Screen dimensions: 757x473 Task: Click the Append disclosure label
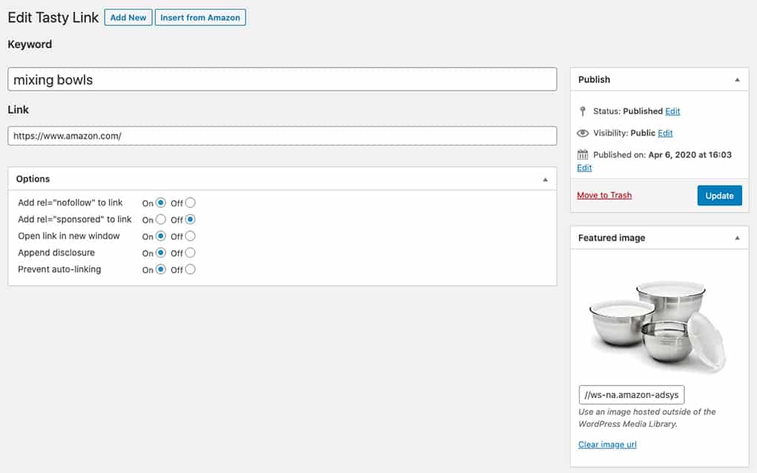pos(56,252)
